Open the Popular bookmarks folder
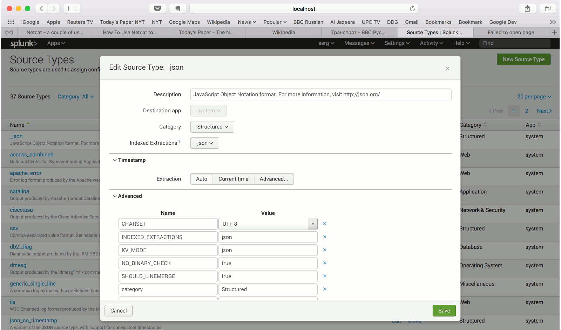Image resolution: width=561 pixels, height=330 pixels. tap(275, 22)
